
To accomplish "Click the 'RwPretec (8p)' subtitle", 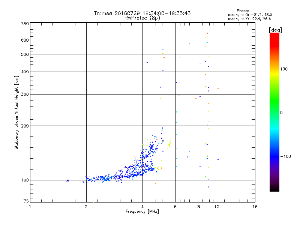I will pos(142,18).
